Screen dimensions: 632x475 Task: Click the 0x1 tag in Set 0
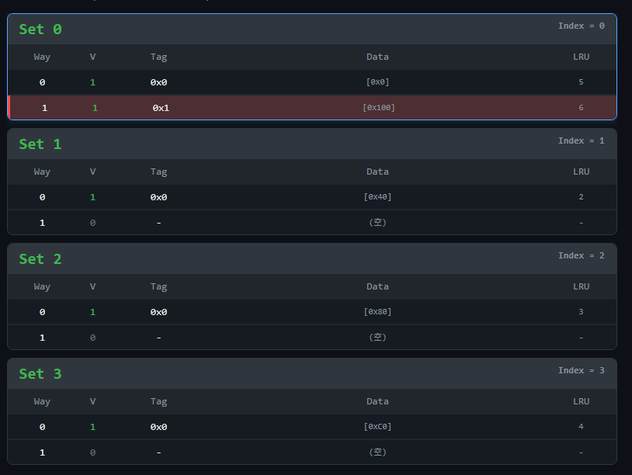(161, 108)
